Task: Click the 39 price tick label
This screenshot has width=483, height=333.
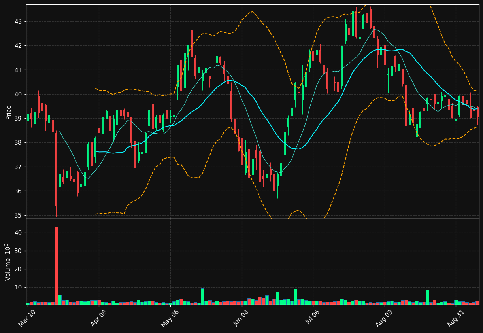Action: tap(19, 119)
